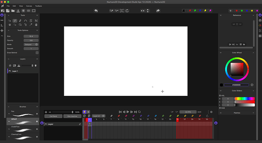Collapse the Tools panel
Viewport: 262px width, 143px height.
click(8, 15)
